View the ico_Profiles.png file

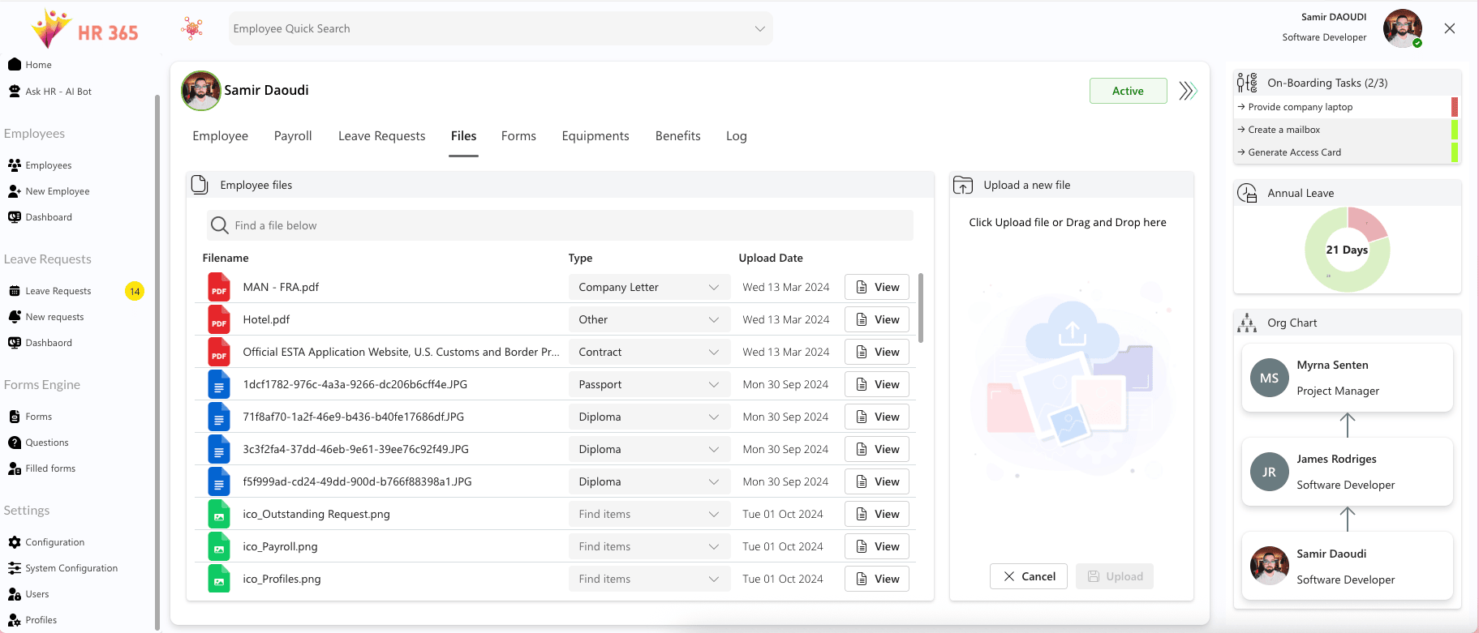[877, 580]
